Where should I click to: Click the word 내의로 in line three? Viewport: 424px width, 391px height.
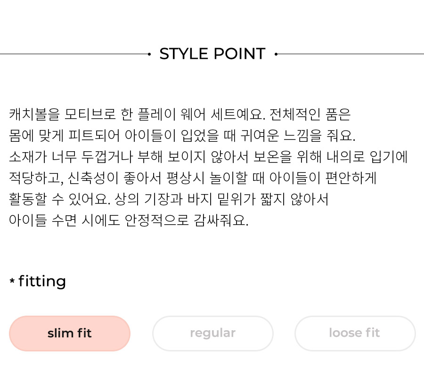pos(346,157)
